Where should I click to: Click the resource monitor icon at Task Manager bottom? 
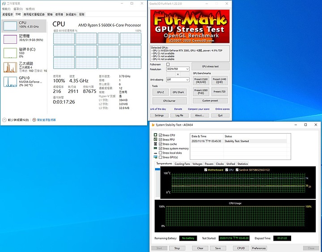pyautogui.click(x=34, y=120)
